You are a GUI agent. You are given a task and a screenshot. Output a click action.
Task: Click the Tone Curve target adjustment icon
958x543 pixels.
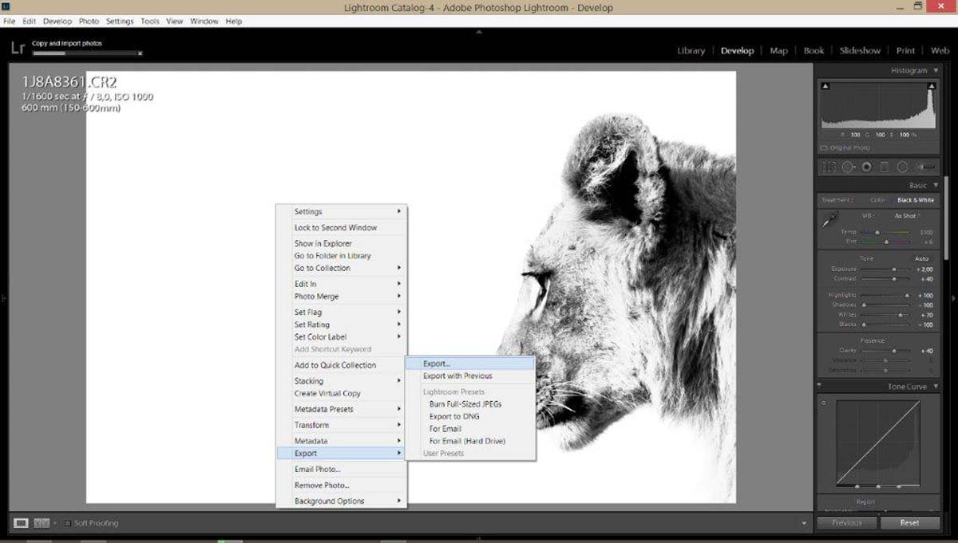click(825, 403)
